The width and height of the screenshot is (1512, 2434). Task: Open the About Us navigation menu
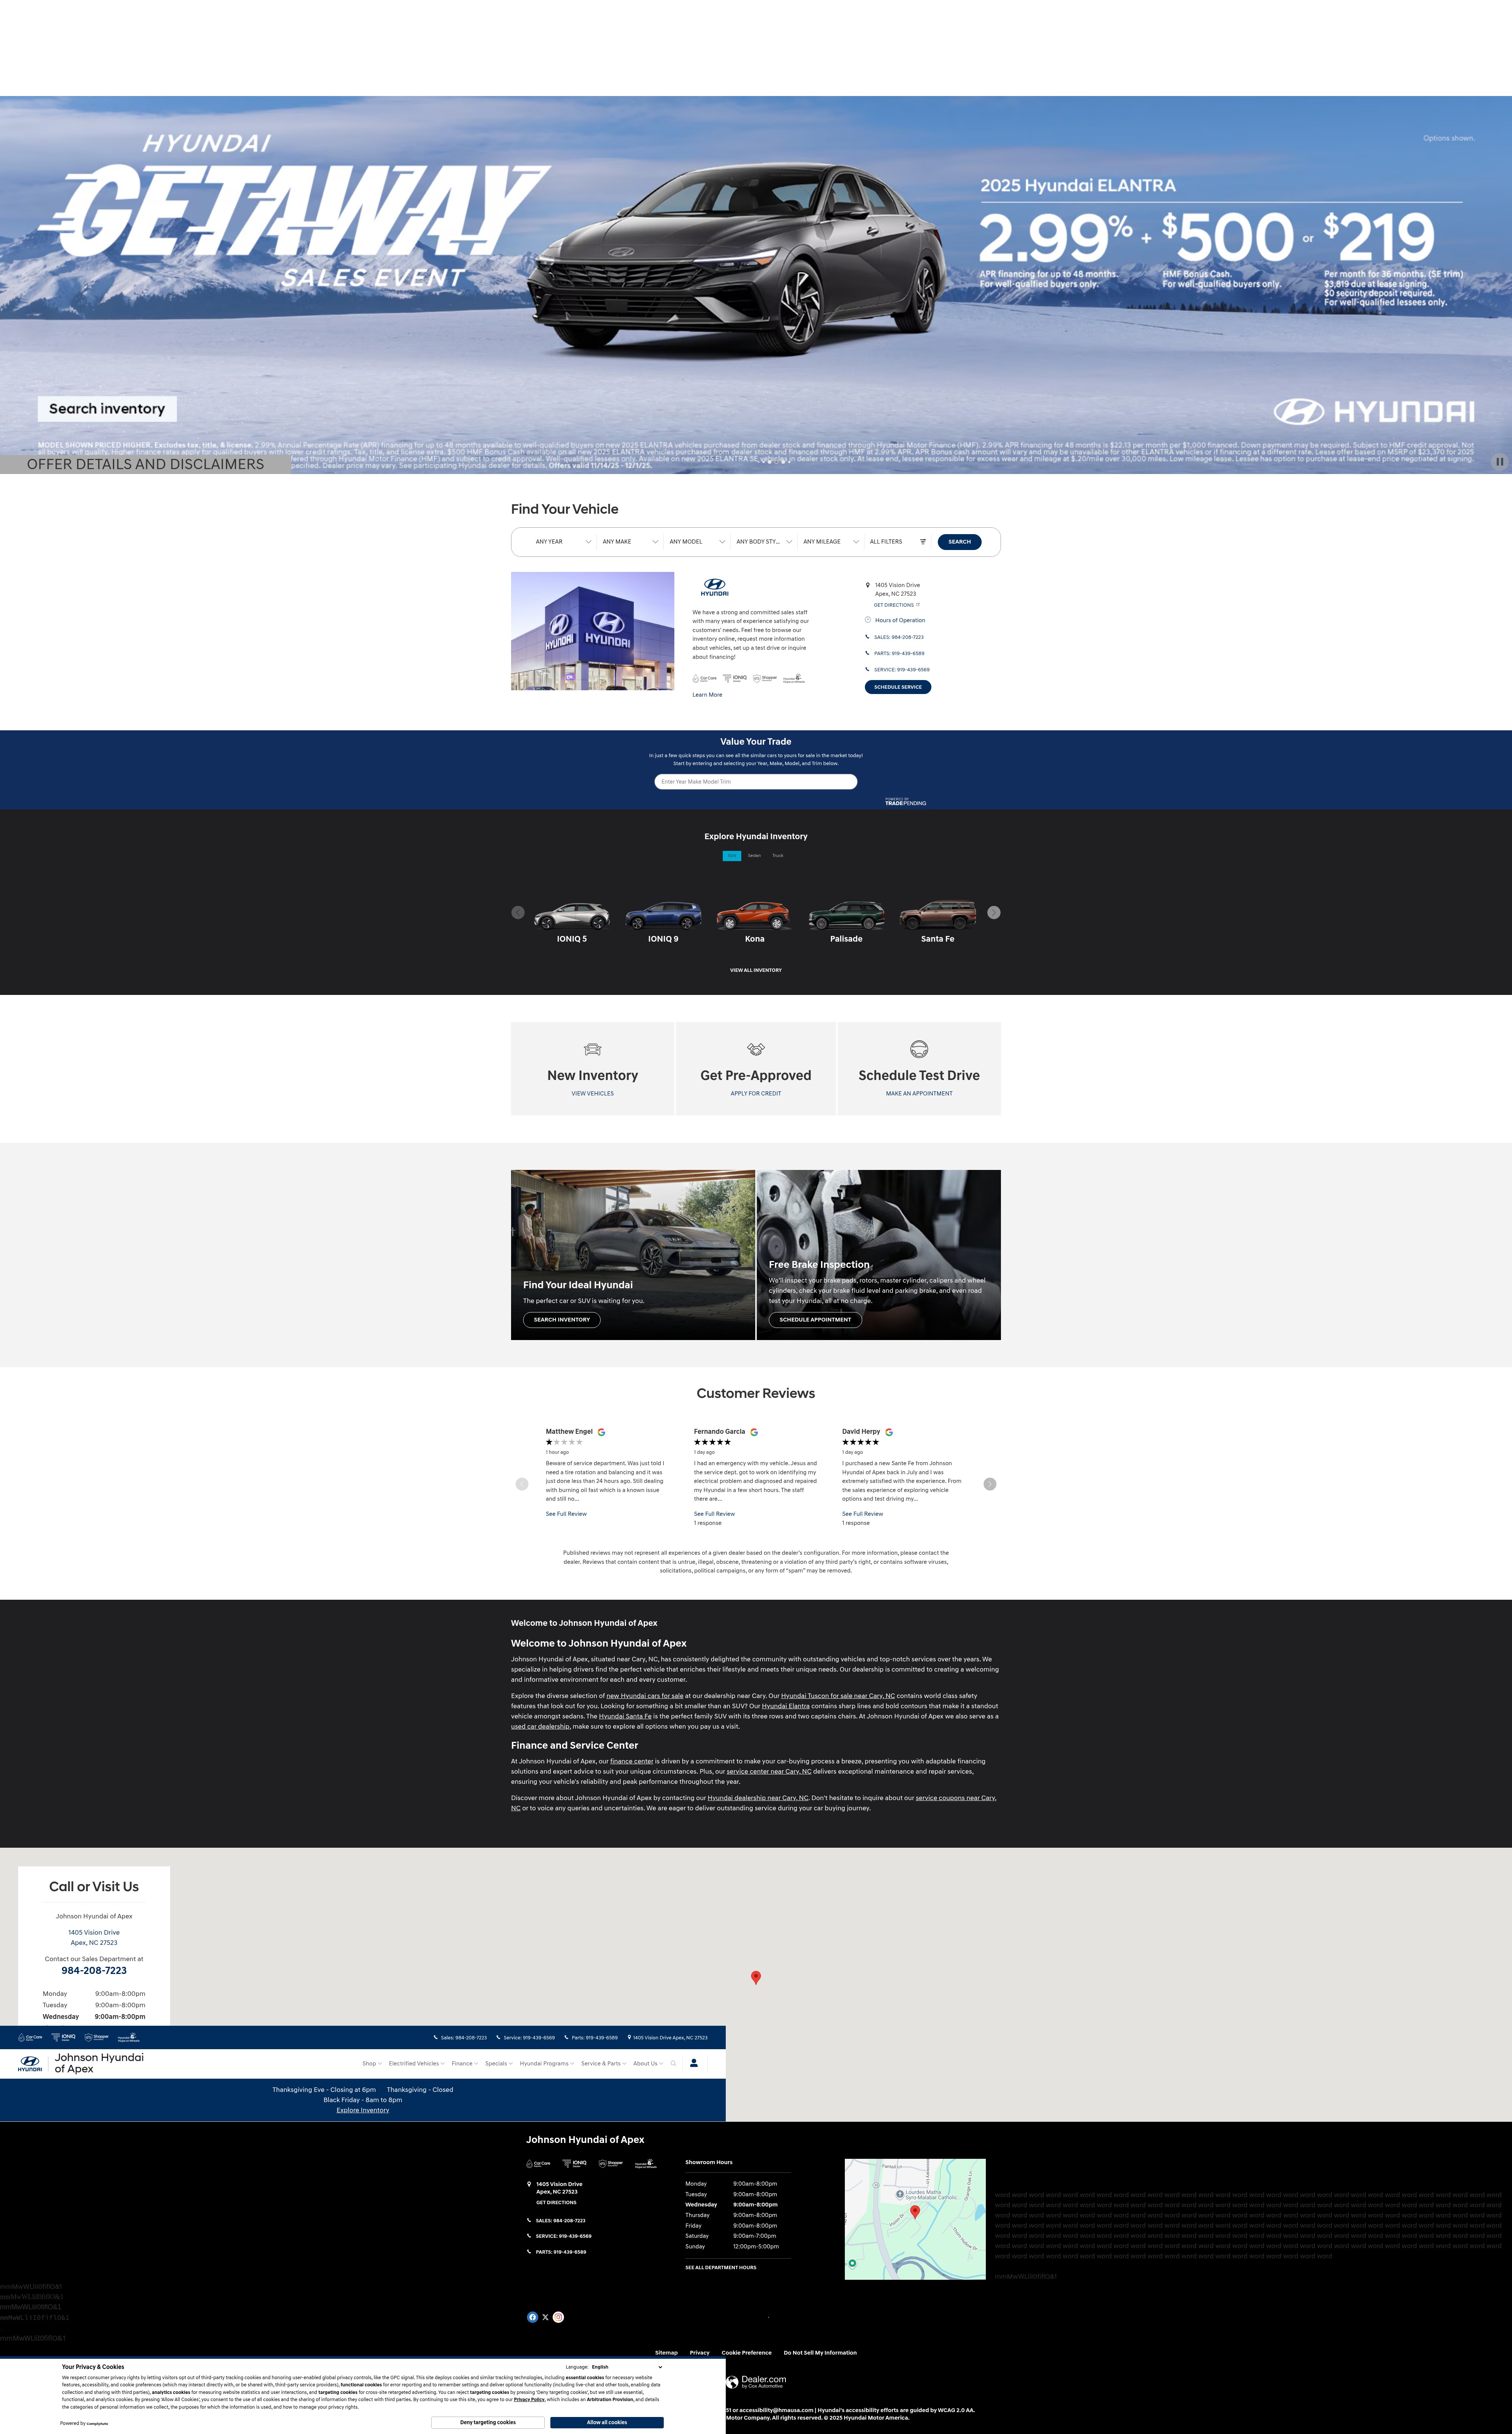coord(648,2063)
